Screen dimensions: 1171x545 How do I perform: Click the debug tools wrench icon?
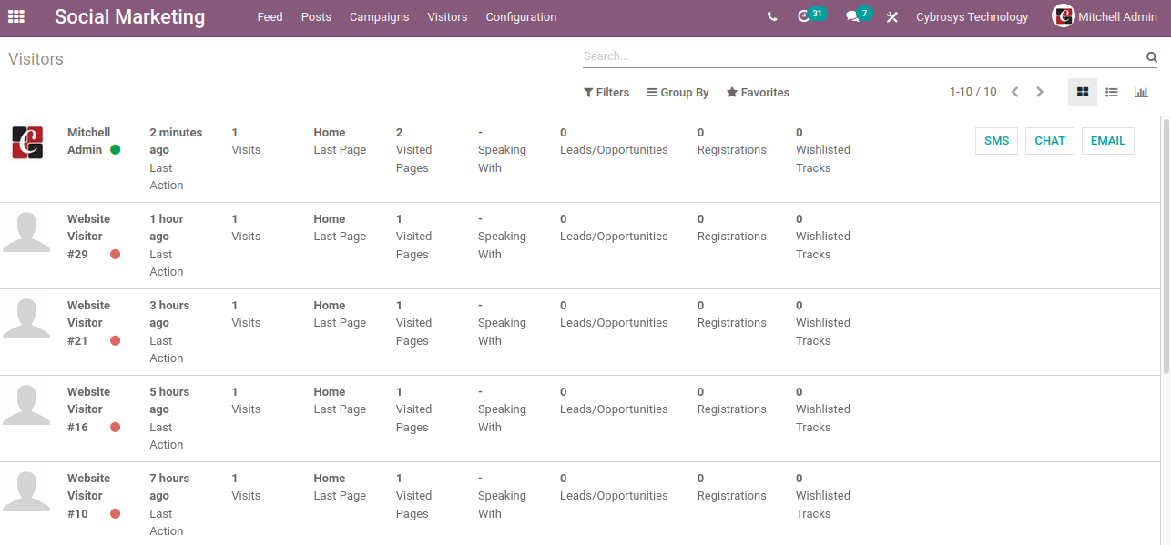[892, 17]
